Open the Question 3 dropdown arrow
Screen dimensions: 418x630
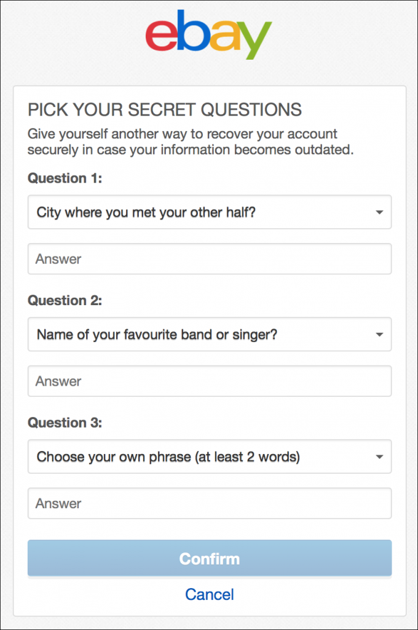point(379,457)
